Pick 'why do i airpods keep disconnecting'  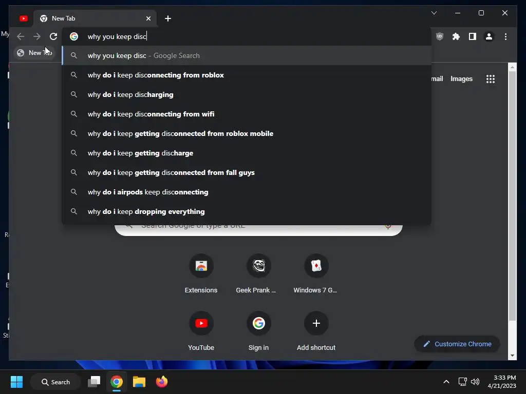pyautogui.click(x=247, y=192)
